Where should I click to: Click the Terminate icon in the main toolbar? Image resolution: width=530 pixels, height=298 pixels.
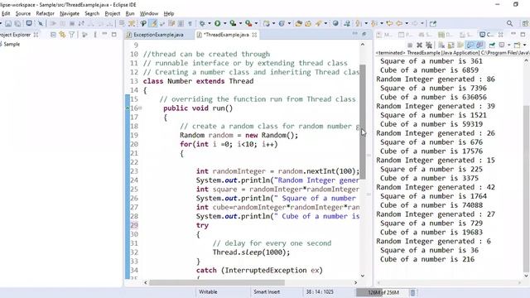pos(72,24)
